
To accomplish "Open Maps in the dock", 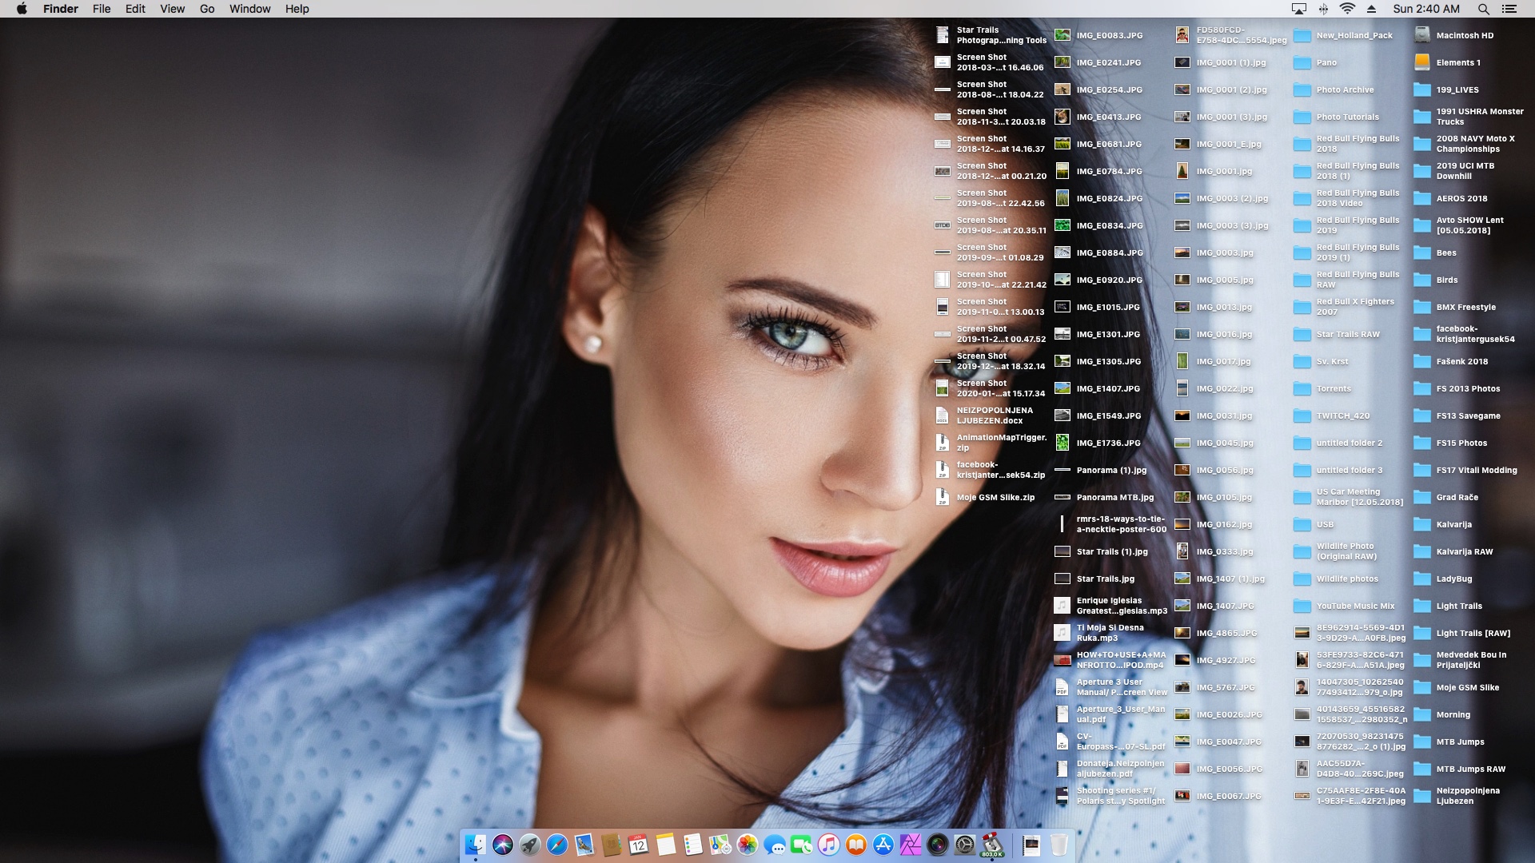I will 720,845.
